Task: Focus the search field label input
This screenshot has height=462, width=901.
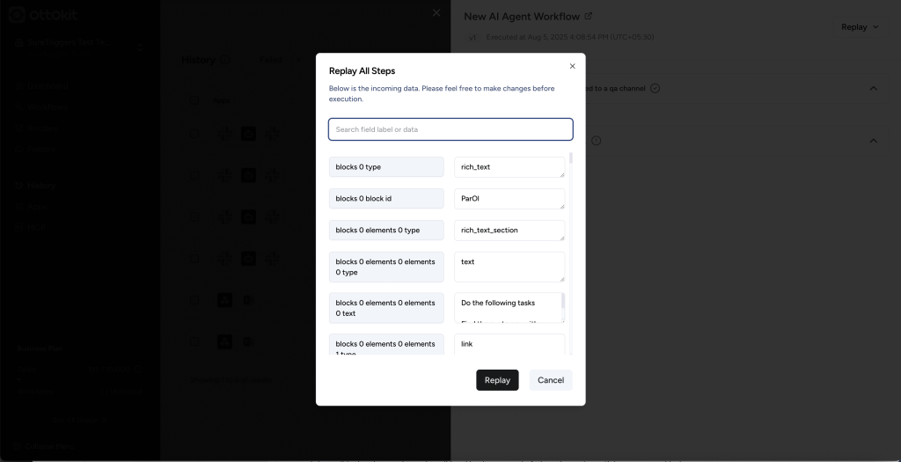Action: click(x=450, y=129)
